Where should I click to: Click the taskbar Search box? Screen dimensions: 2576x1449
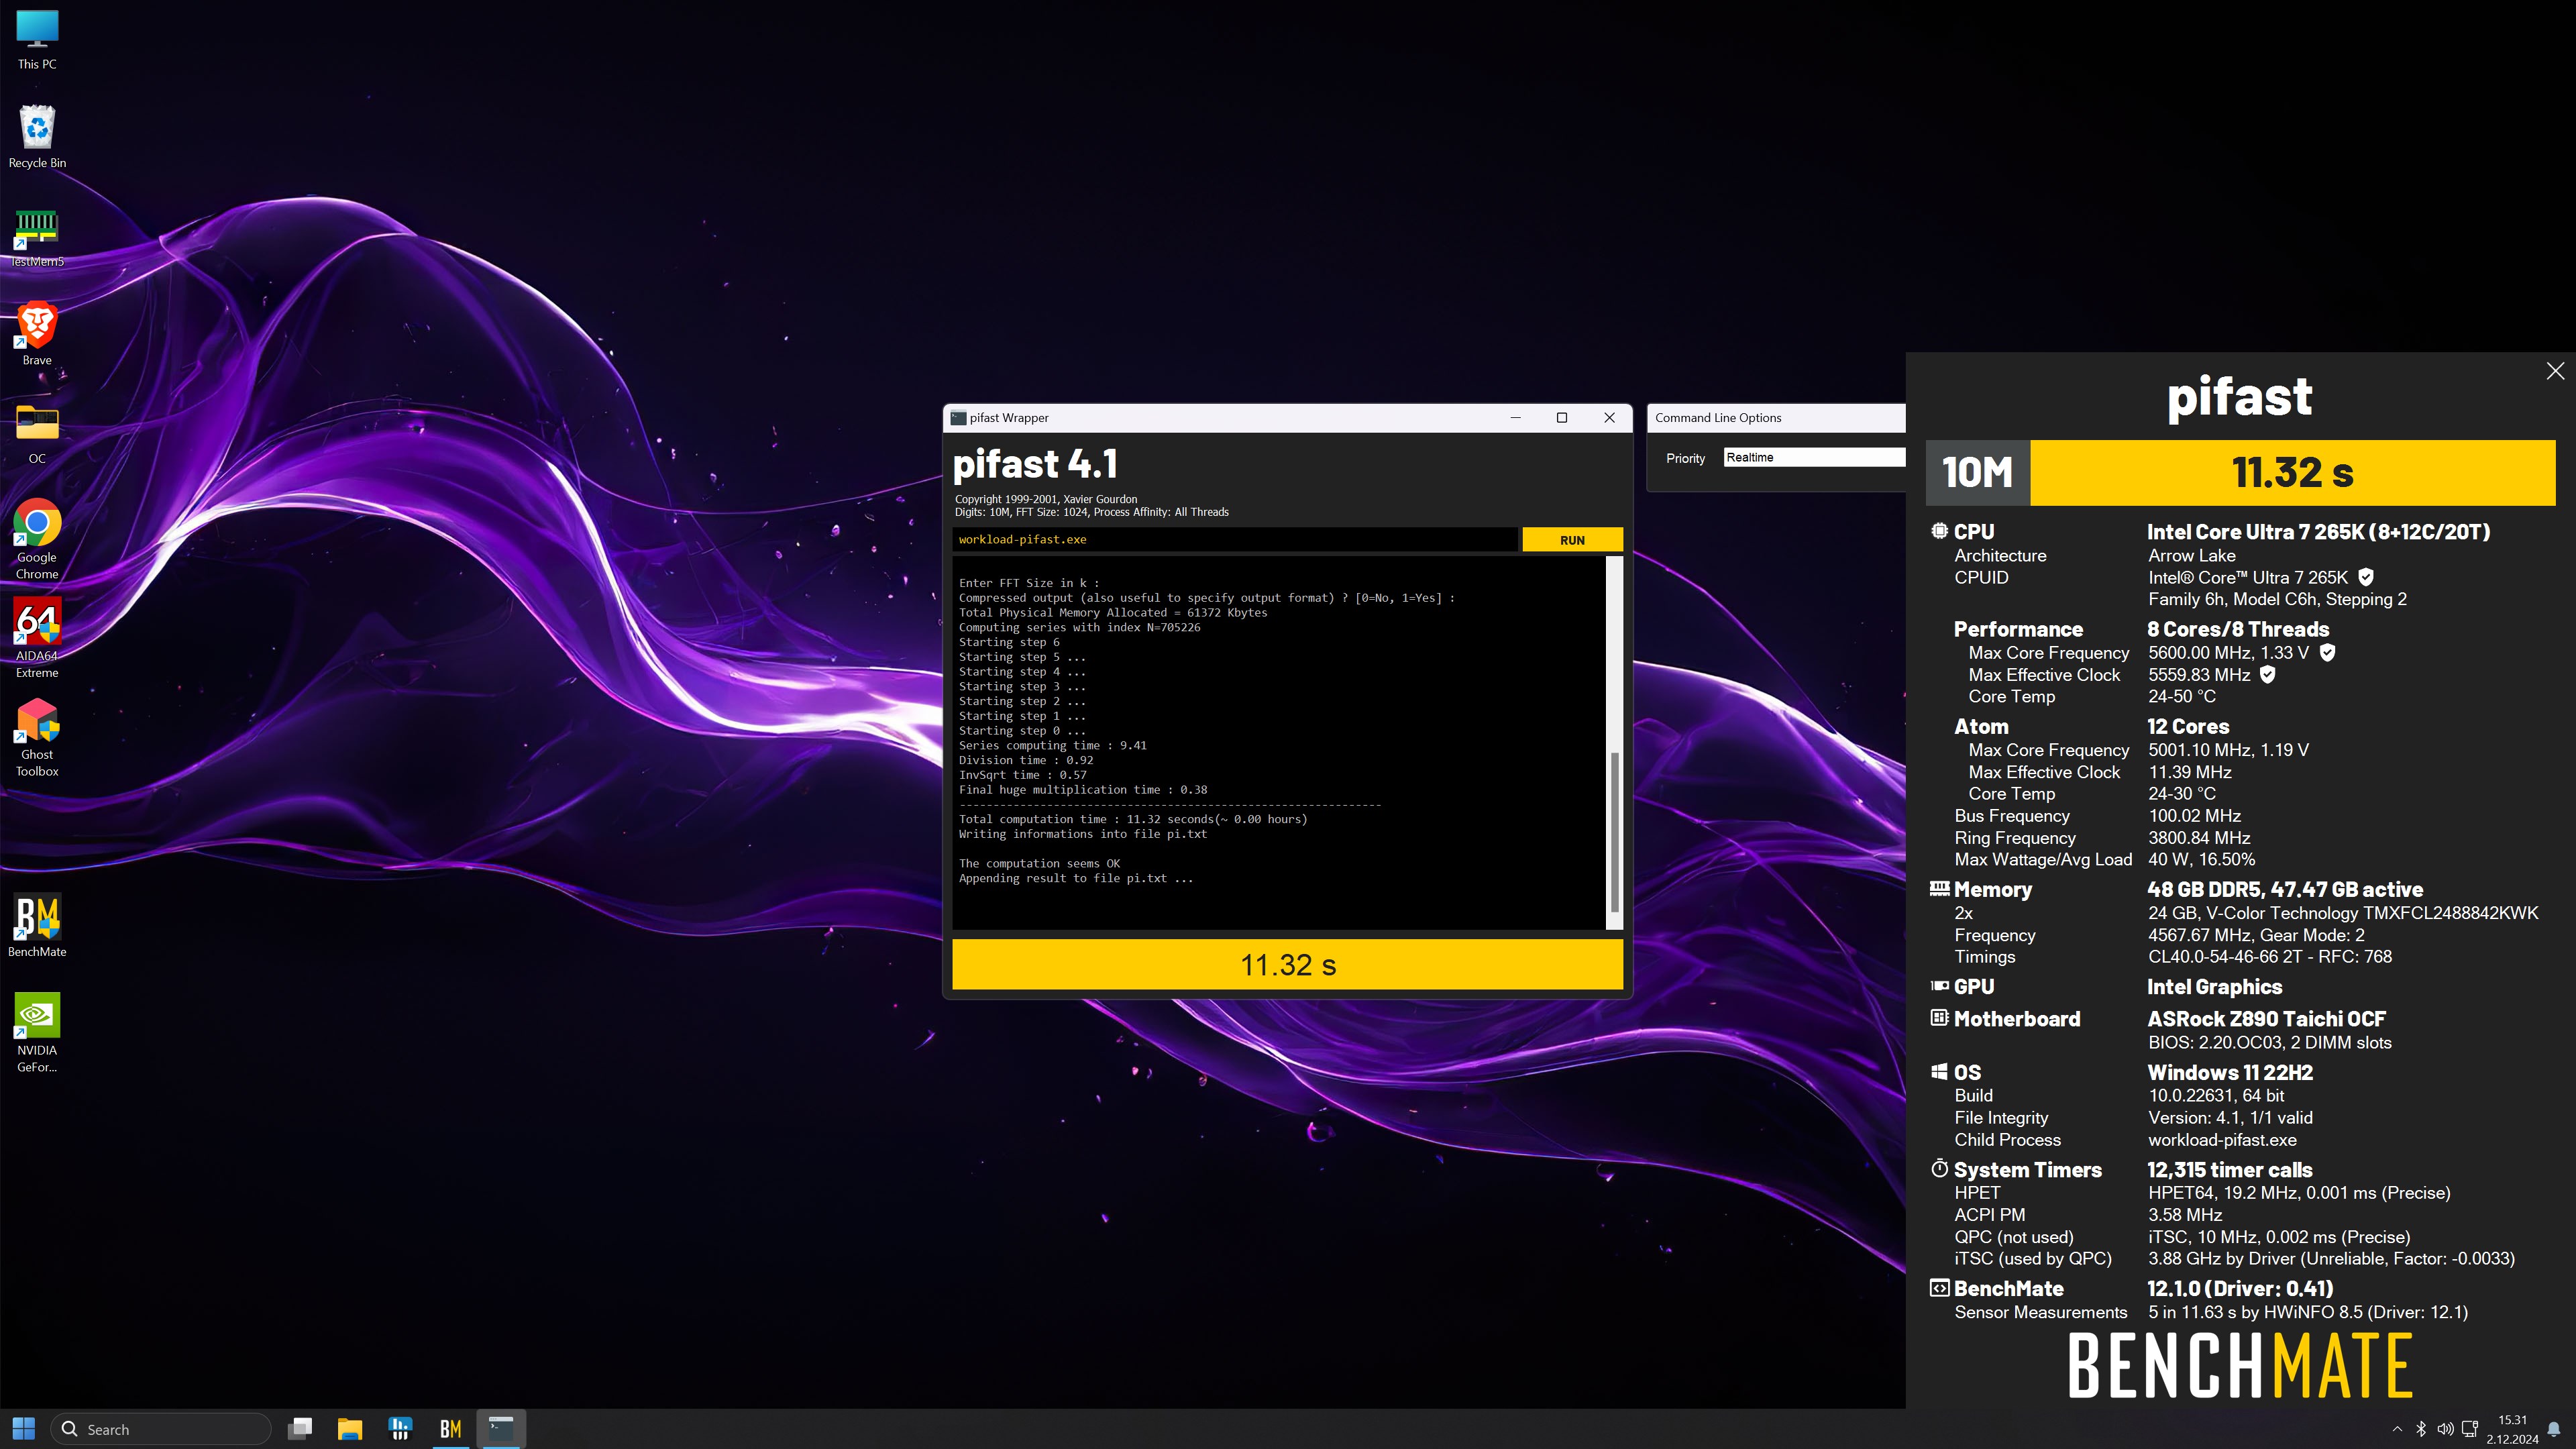coord(160,1429)
